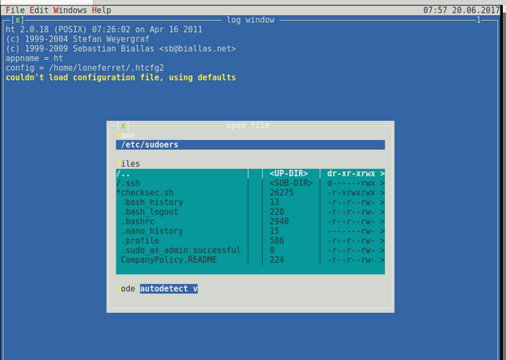Select the .bashrc file entry
This screenshot has width=506, height=360.
click(181, 221)
